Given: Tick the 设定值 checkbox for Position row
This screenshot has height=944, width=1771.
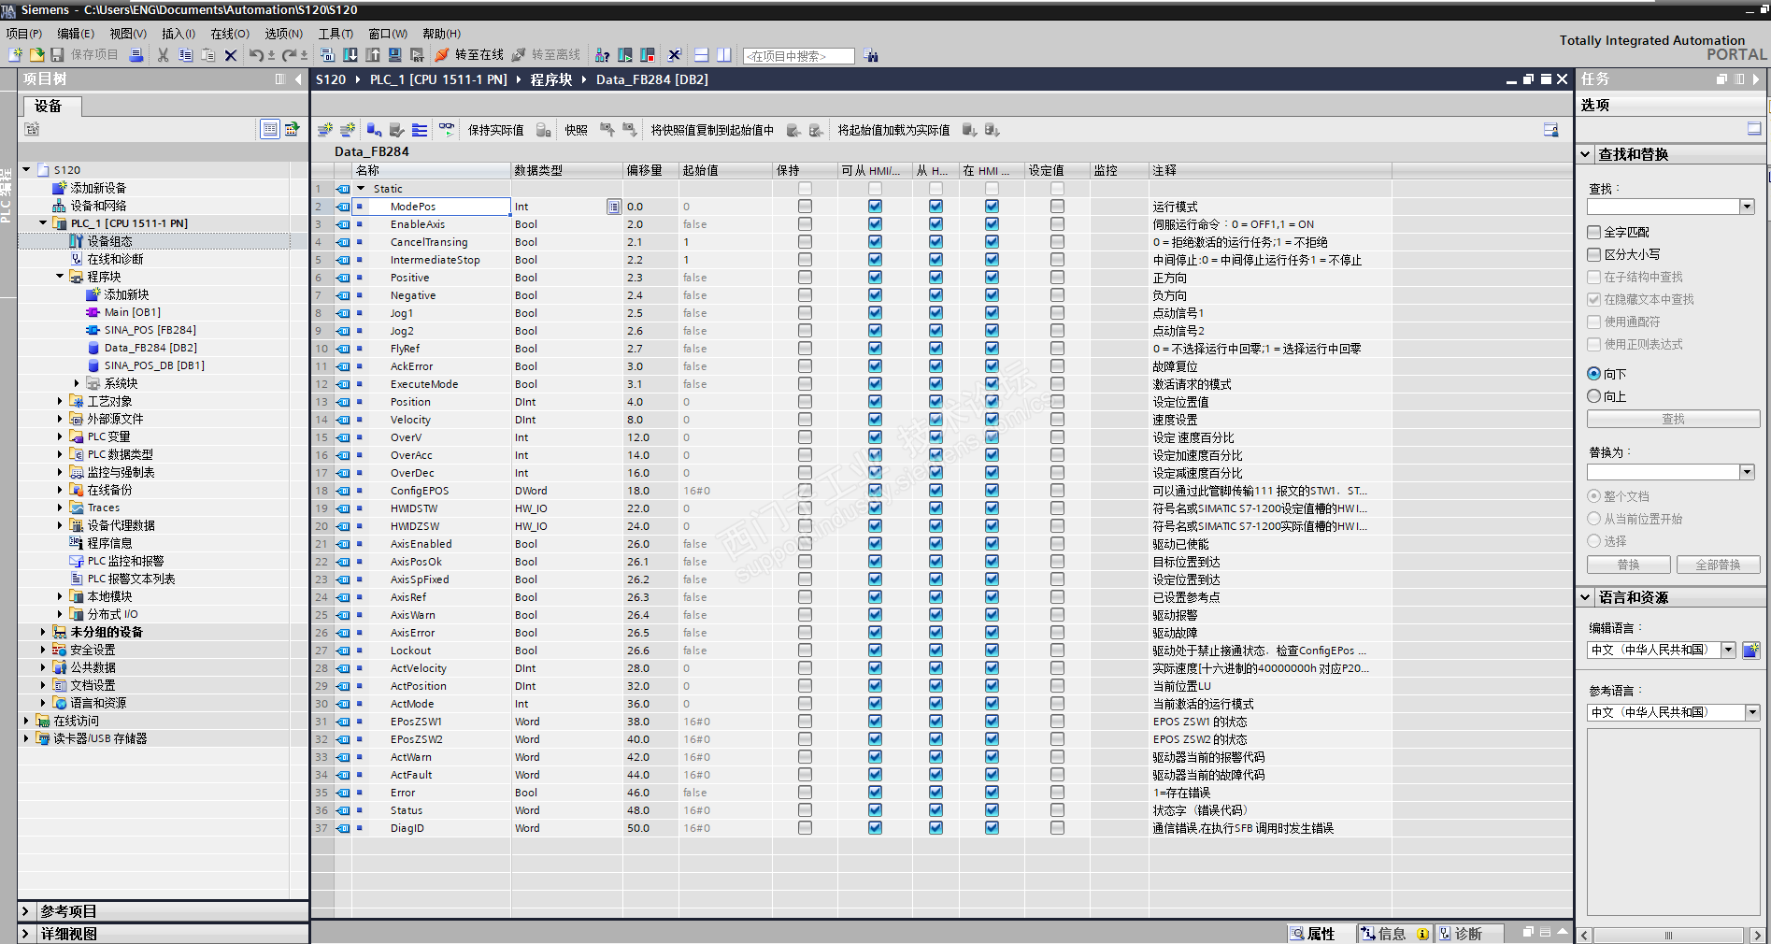Looking at the screenshot, I should [1057, 402].
